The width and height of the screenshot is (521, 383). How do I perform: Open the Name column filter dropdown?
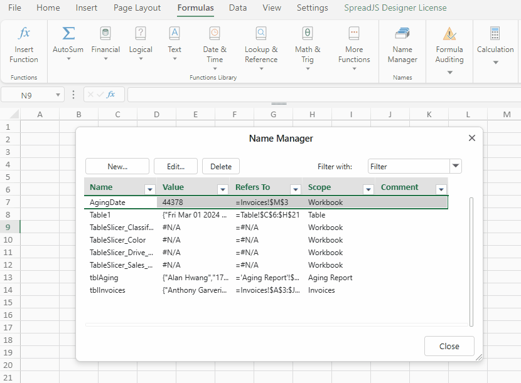150,189
